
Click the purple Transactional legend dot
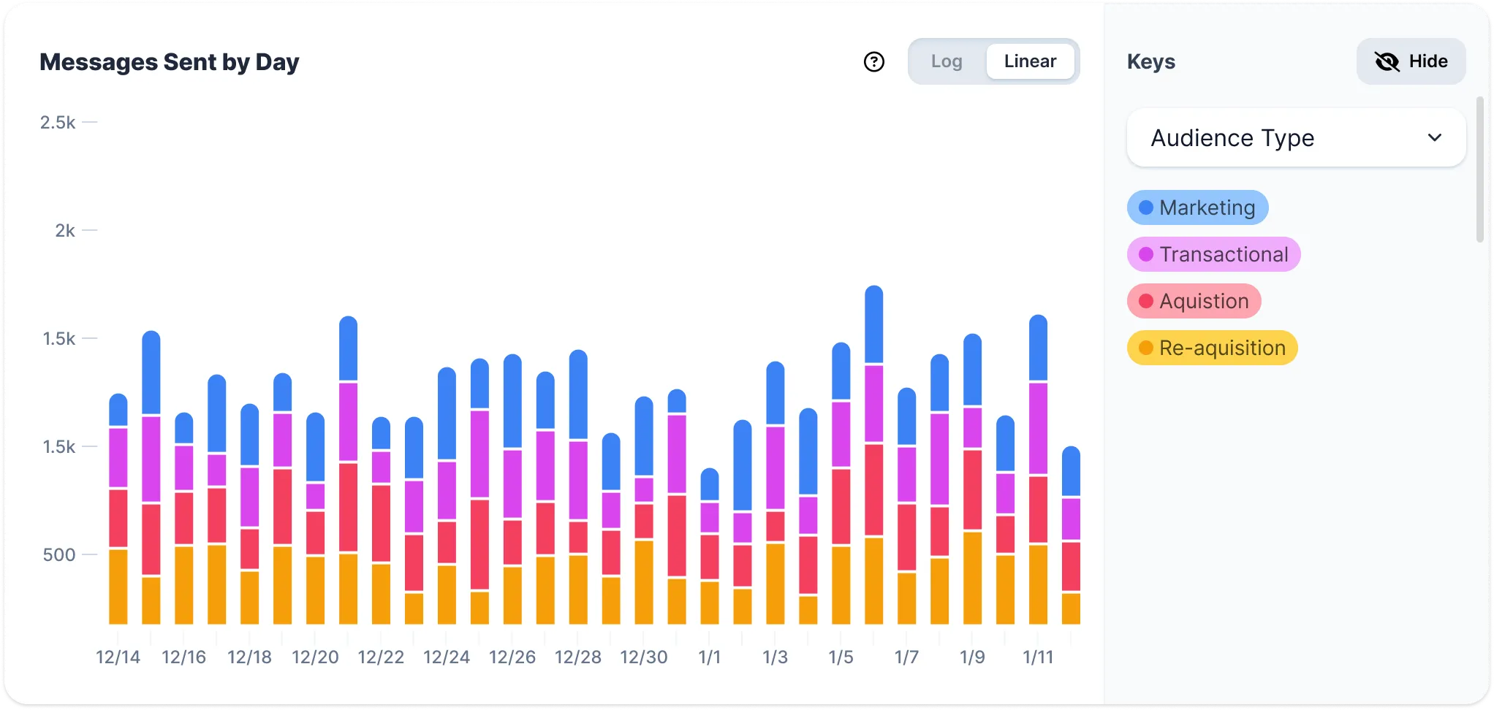tap(1146, 255)
